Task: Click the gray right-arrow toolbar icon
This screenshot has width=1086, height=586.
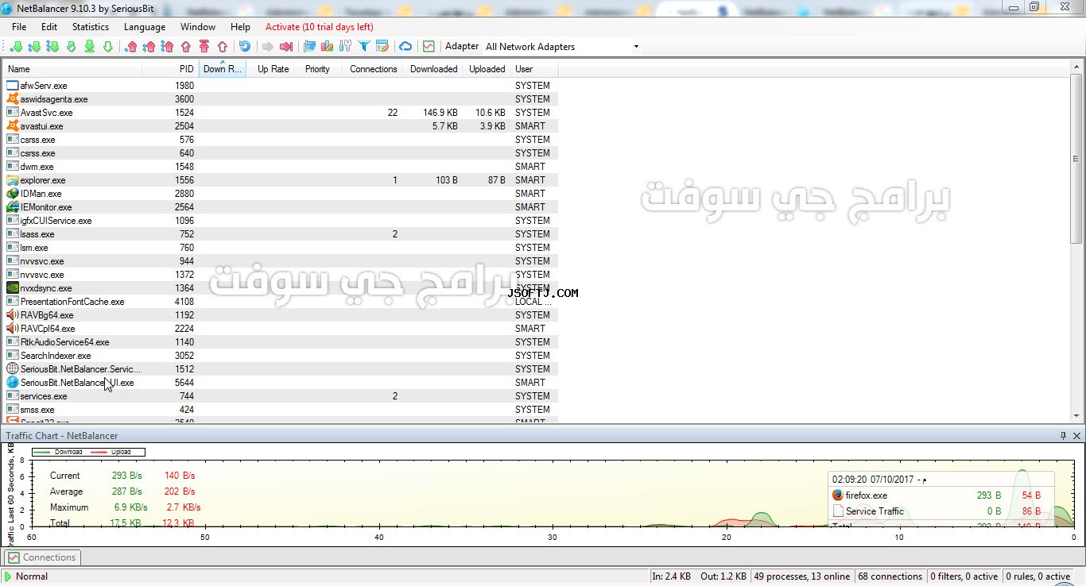Action: [268, 47]
